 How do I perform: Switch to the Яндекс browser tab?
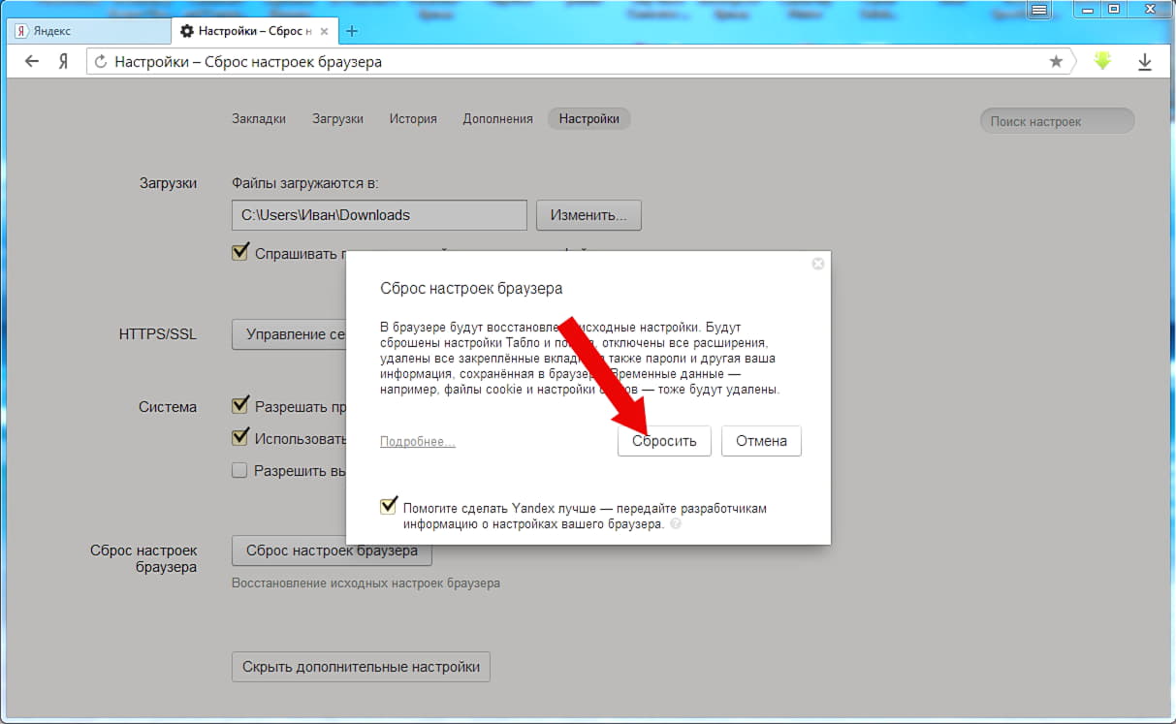point(85,31)
